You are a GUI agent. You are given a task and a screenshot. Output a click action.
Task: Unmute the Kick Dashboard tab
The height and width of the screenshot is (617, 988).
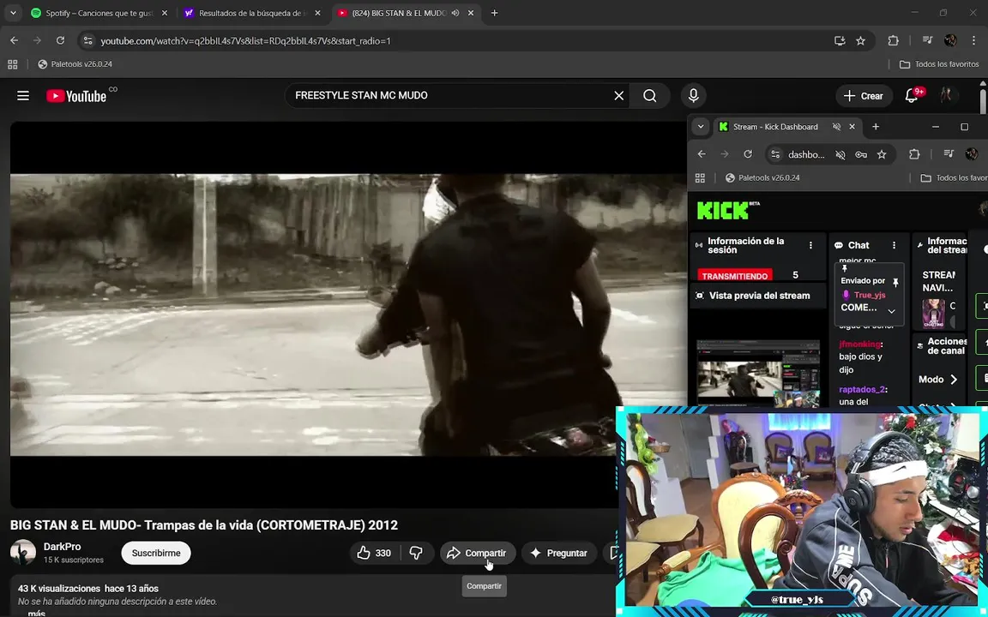(x=837, y=127)
